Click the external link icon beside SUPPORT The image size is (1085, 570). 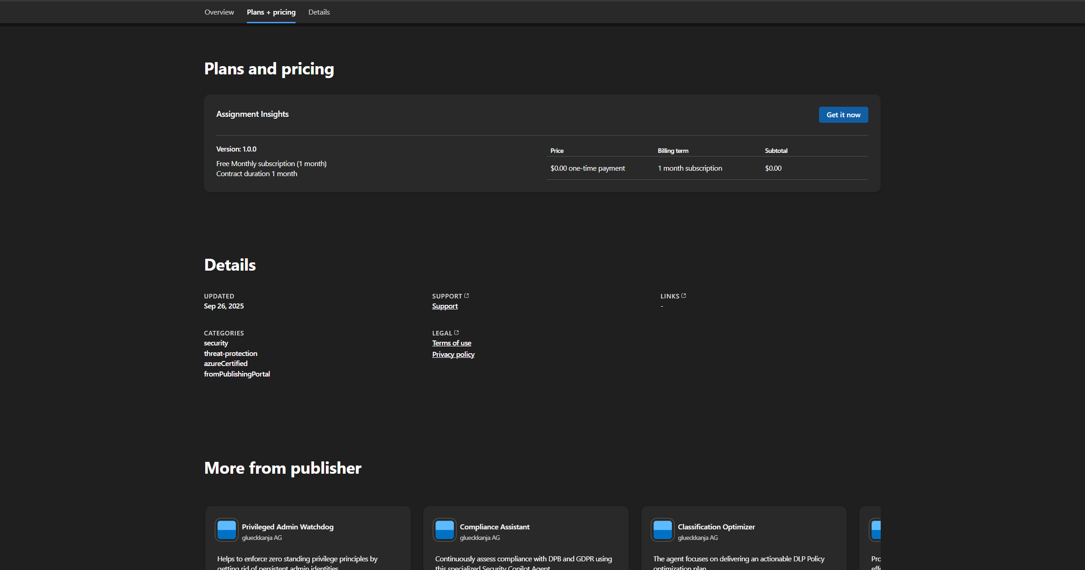(467, 296)
